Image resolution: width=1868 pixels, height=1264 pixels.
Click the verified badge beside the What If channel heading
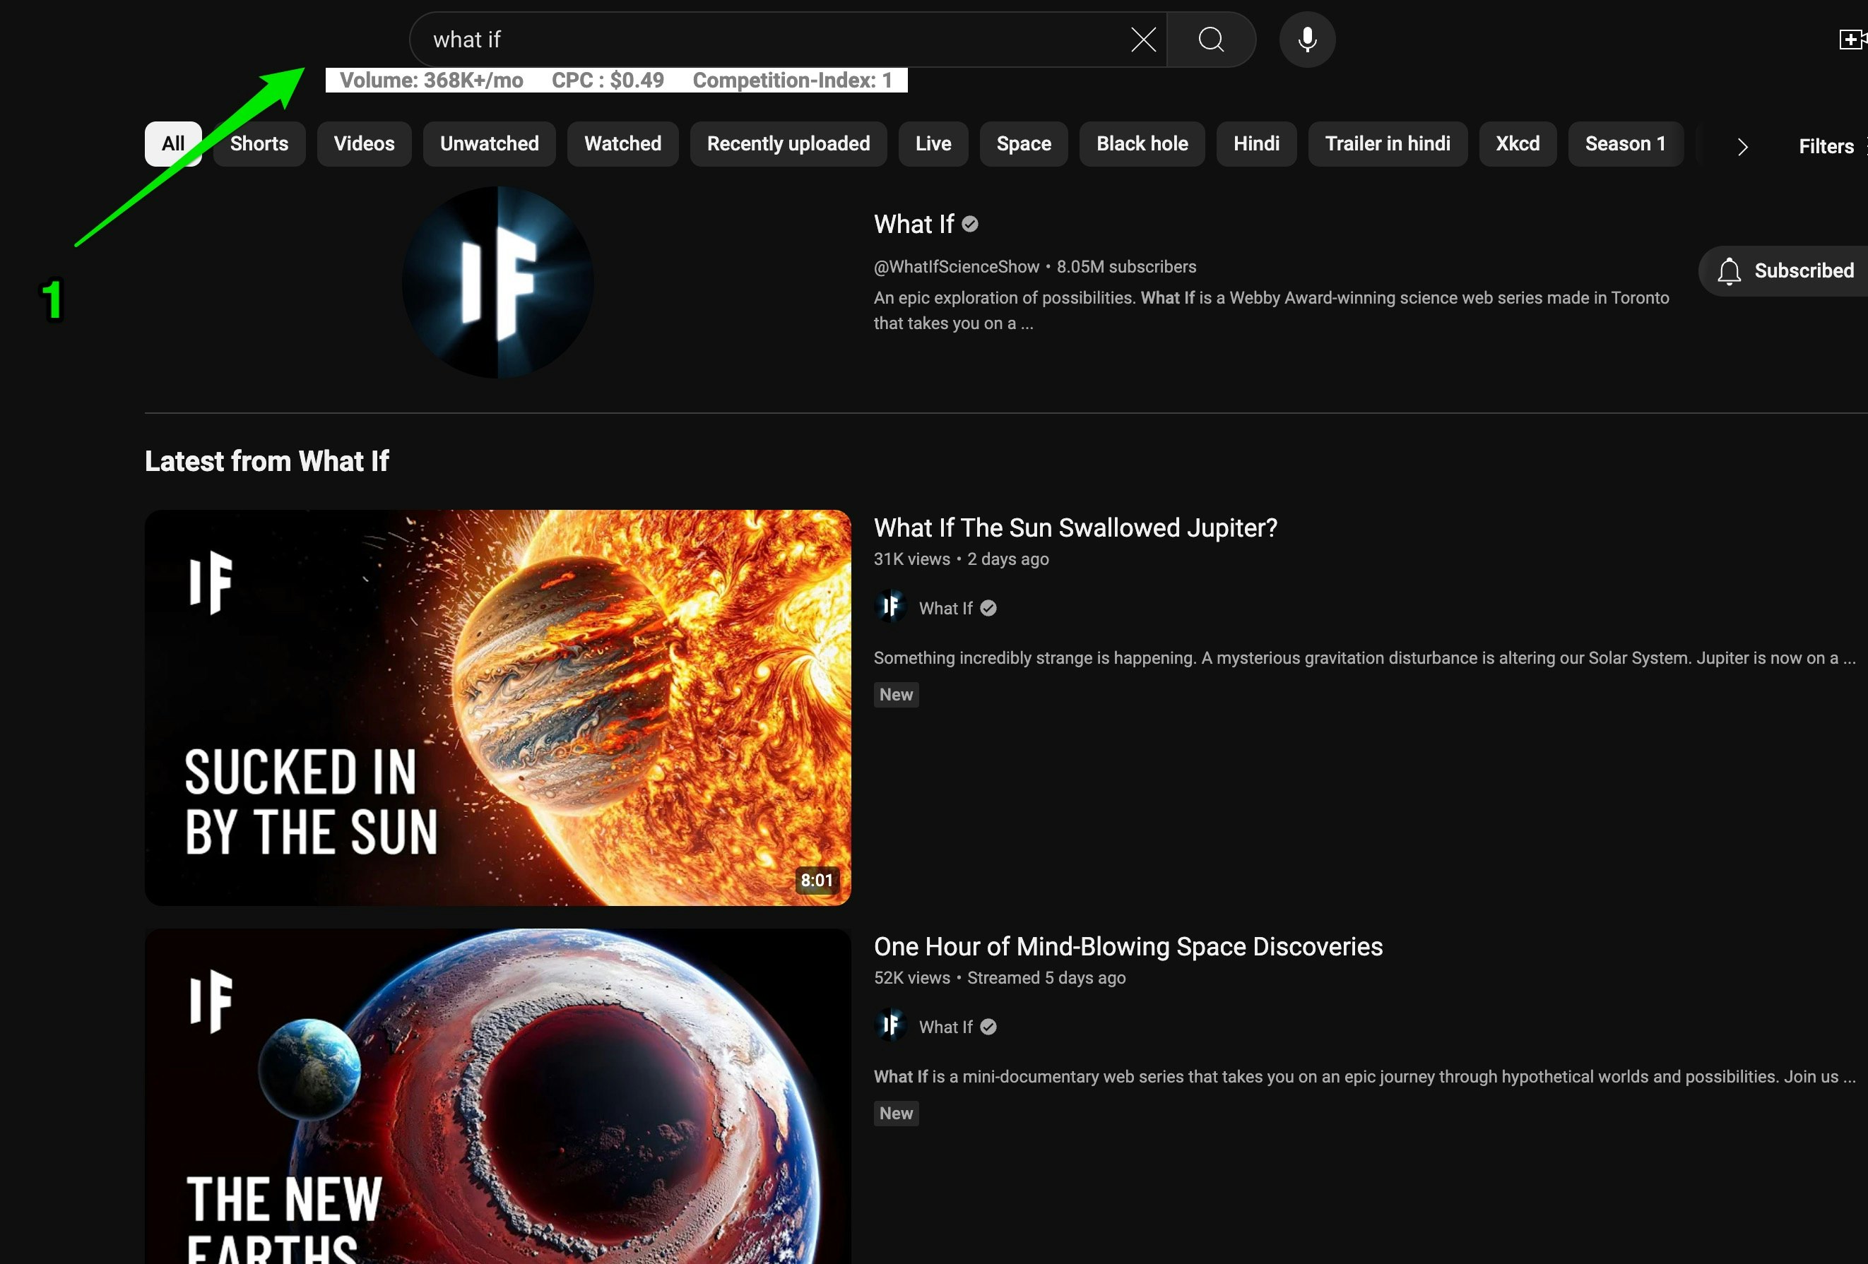pos(970,224)
